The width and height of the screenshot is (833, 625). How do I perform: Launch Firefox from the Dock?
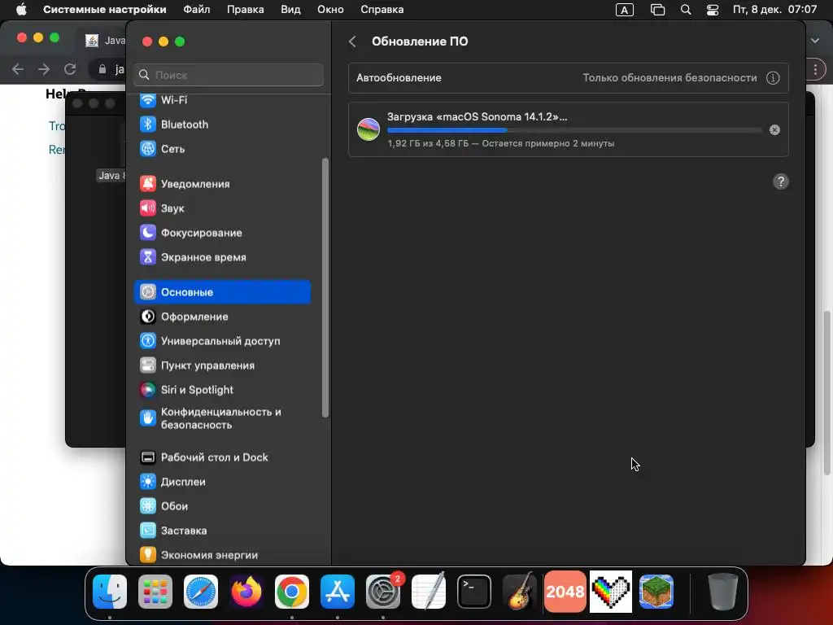(x=246, y=592)
